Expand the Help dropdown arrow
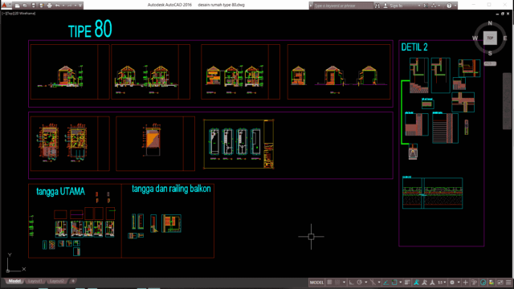The height and width of the screenshot is (289, 514). (x=455, y=6)
